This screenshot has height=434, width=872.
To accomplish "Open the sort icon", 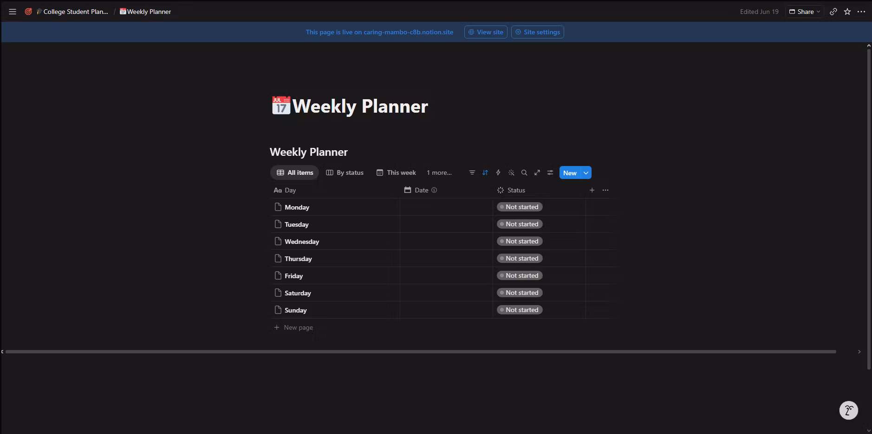I will click(485, 172).
